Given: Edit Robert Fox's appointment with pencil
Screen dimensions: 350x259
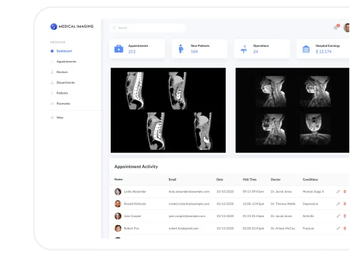Looking at the screenshot, I should coord(338,228).
